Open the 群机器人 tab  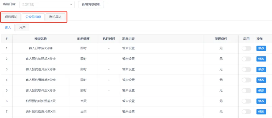(x=55, y=17)
